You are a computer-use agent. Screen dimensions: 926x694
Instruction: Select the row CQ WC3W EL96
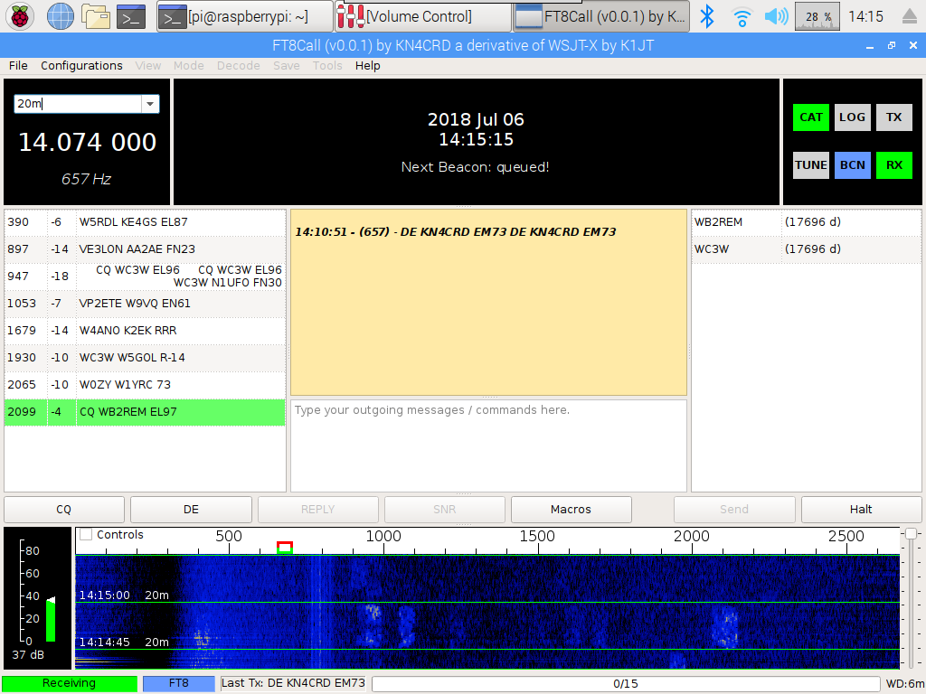click(145, 277)
